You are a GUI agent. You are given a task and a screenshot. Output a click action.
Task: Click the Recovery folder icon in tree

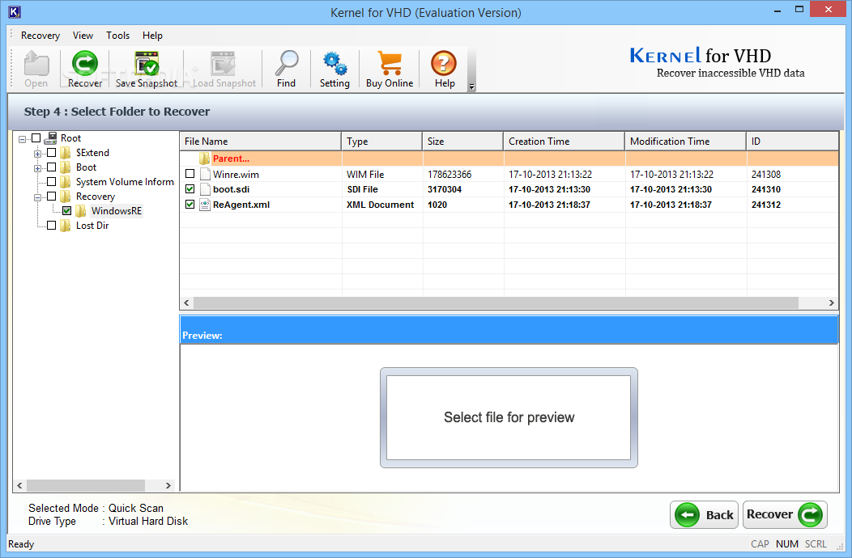[66, 197]
